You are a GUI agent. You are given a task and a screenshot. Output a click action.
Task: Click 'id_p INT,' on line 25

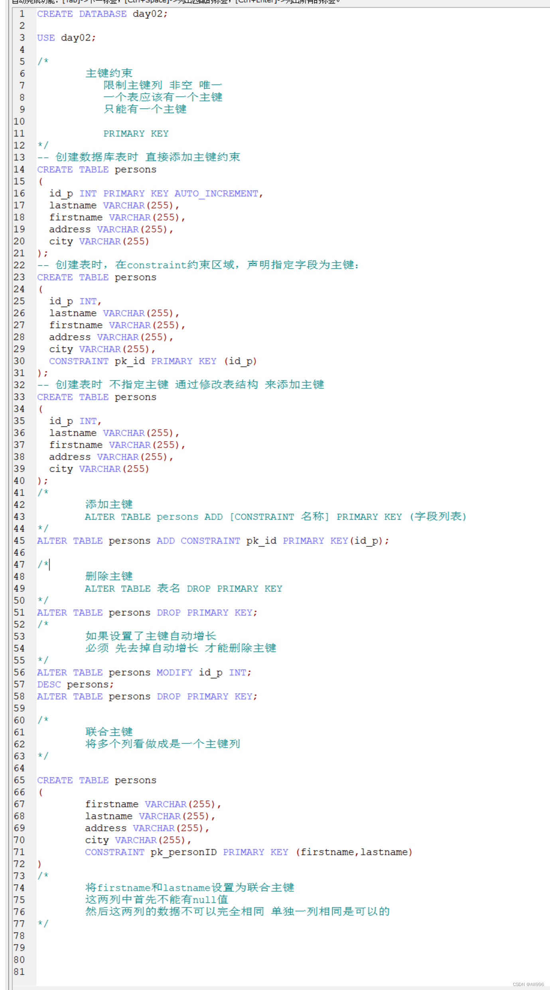tap(75, 301)
